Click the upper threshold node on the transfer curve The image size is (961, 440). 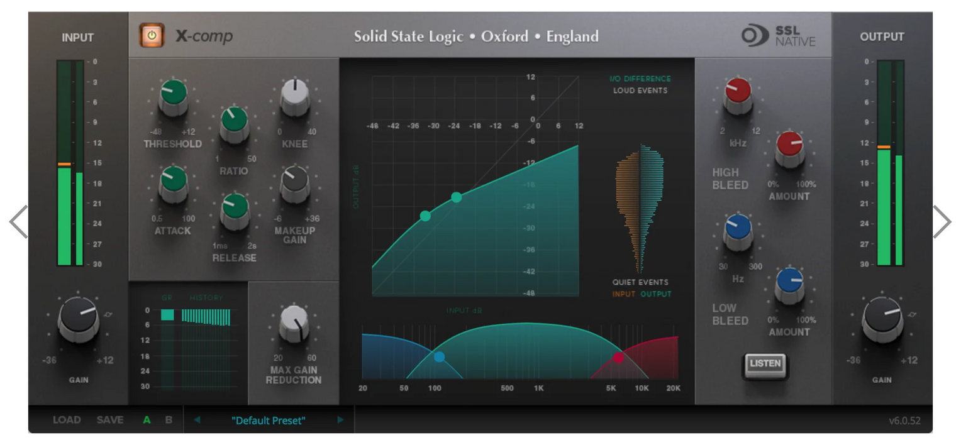pyautogui.click(x=457, y=197)
